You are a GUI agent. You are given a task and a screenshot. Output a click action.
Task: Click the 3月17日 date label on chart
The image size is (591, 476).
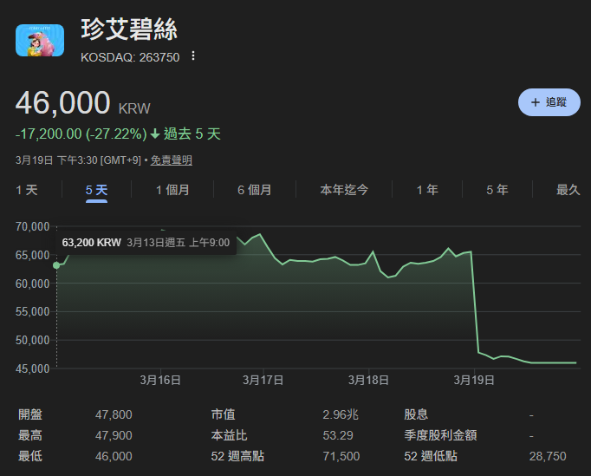pos(263,380)
